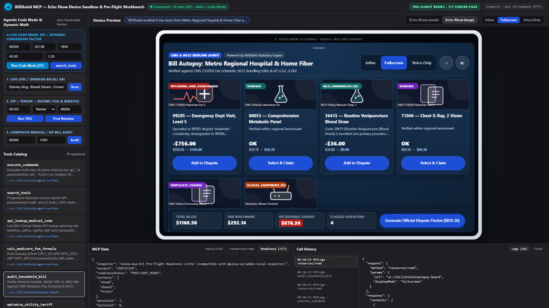This screenshot has height=308, width=549.
Task: Open the resources/read tab in MCP Data
Action: click(x=242, y=249)
